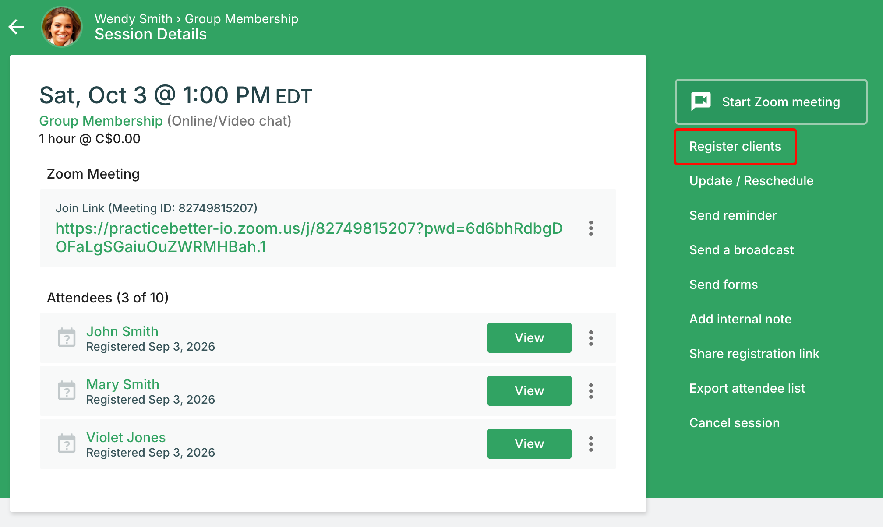This screenshot has width=883, height=527.
Task: Open Violet Jones's three-dot menu
Action: [x=591, y=444]
